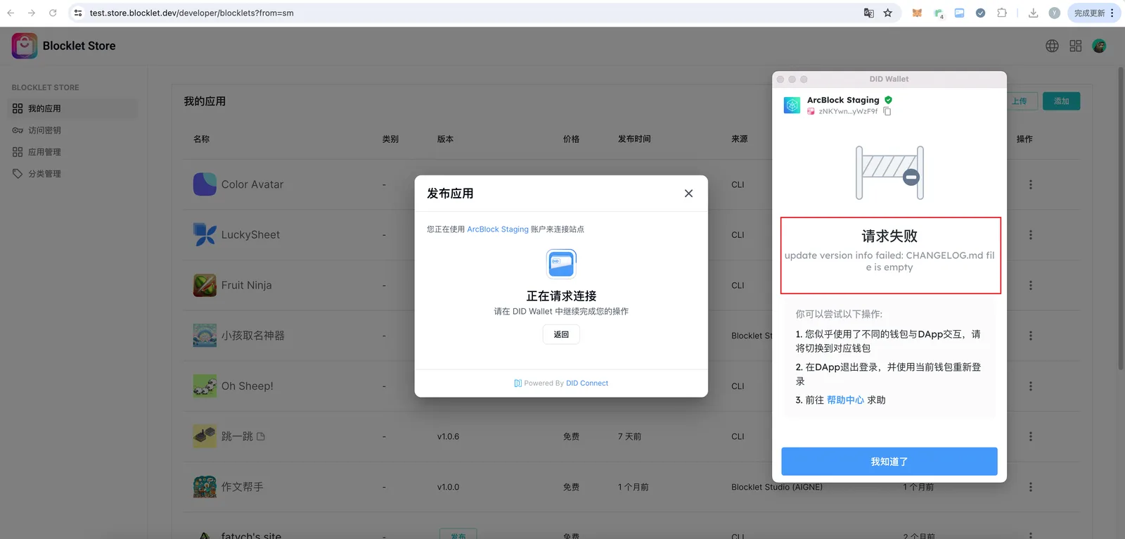Close the 发布应用 dialog with X

688,194
